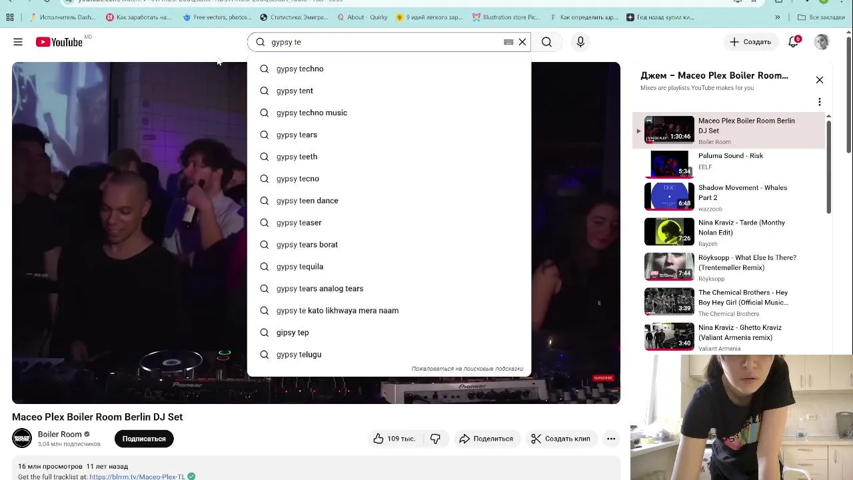Choose suggestion gypsy tequila

pyautogui.click(x=389, y=267)
